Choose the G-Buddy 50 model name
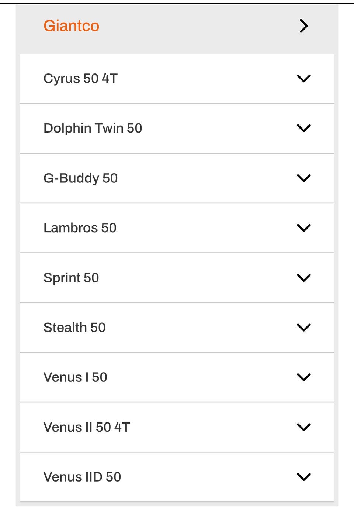Image resolution: width=354 pixels, height=507 pixels. pos(80,178)
